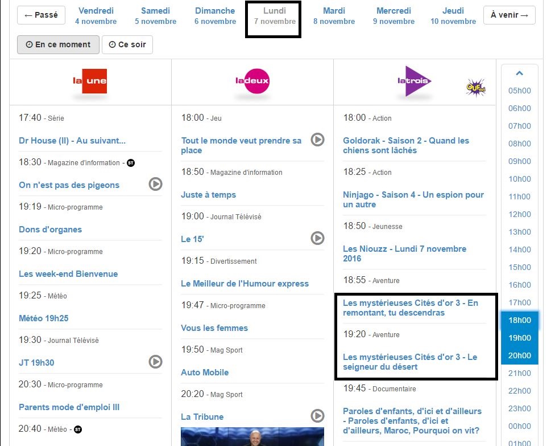551x446 pixels.
Task: Toggle the En ce moment filter
Action: tap(58, 44)
